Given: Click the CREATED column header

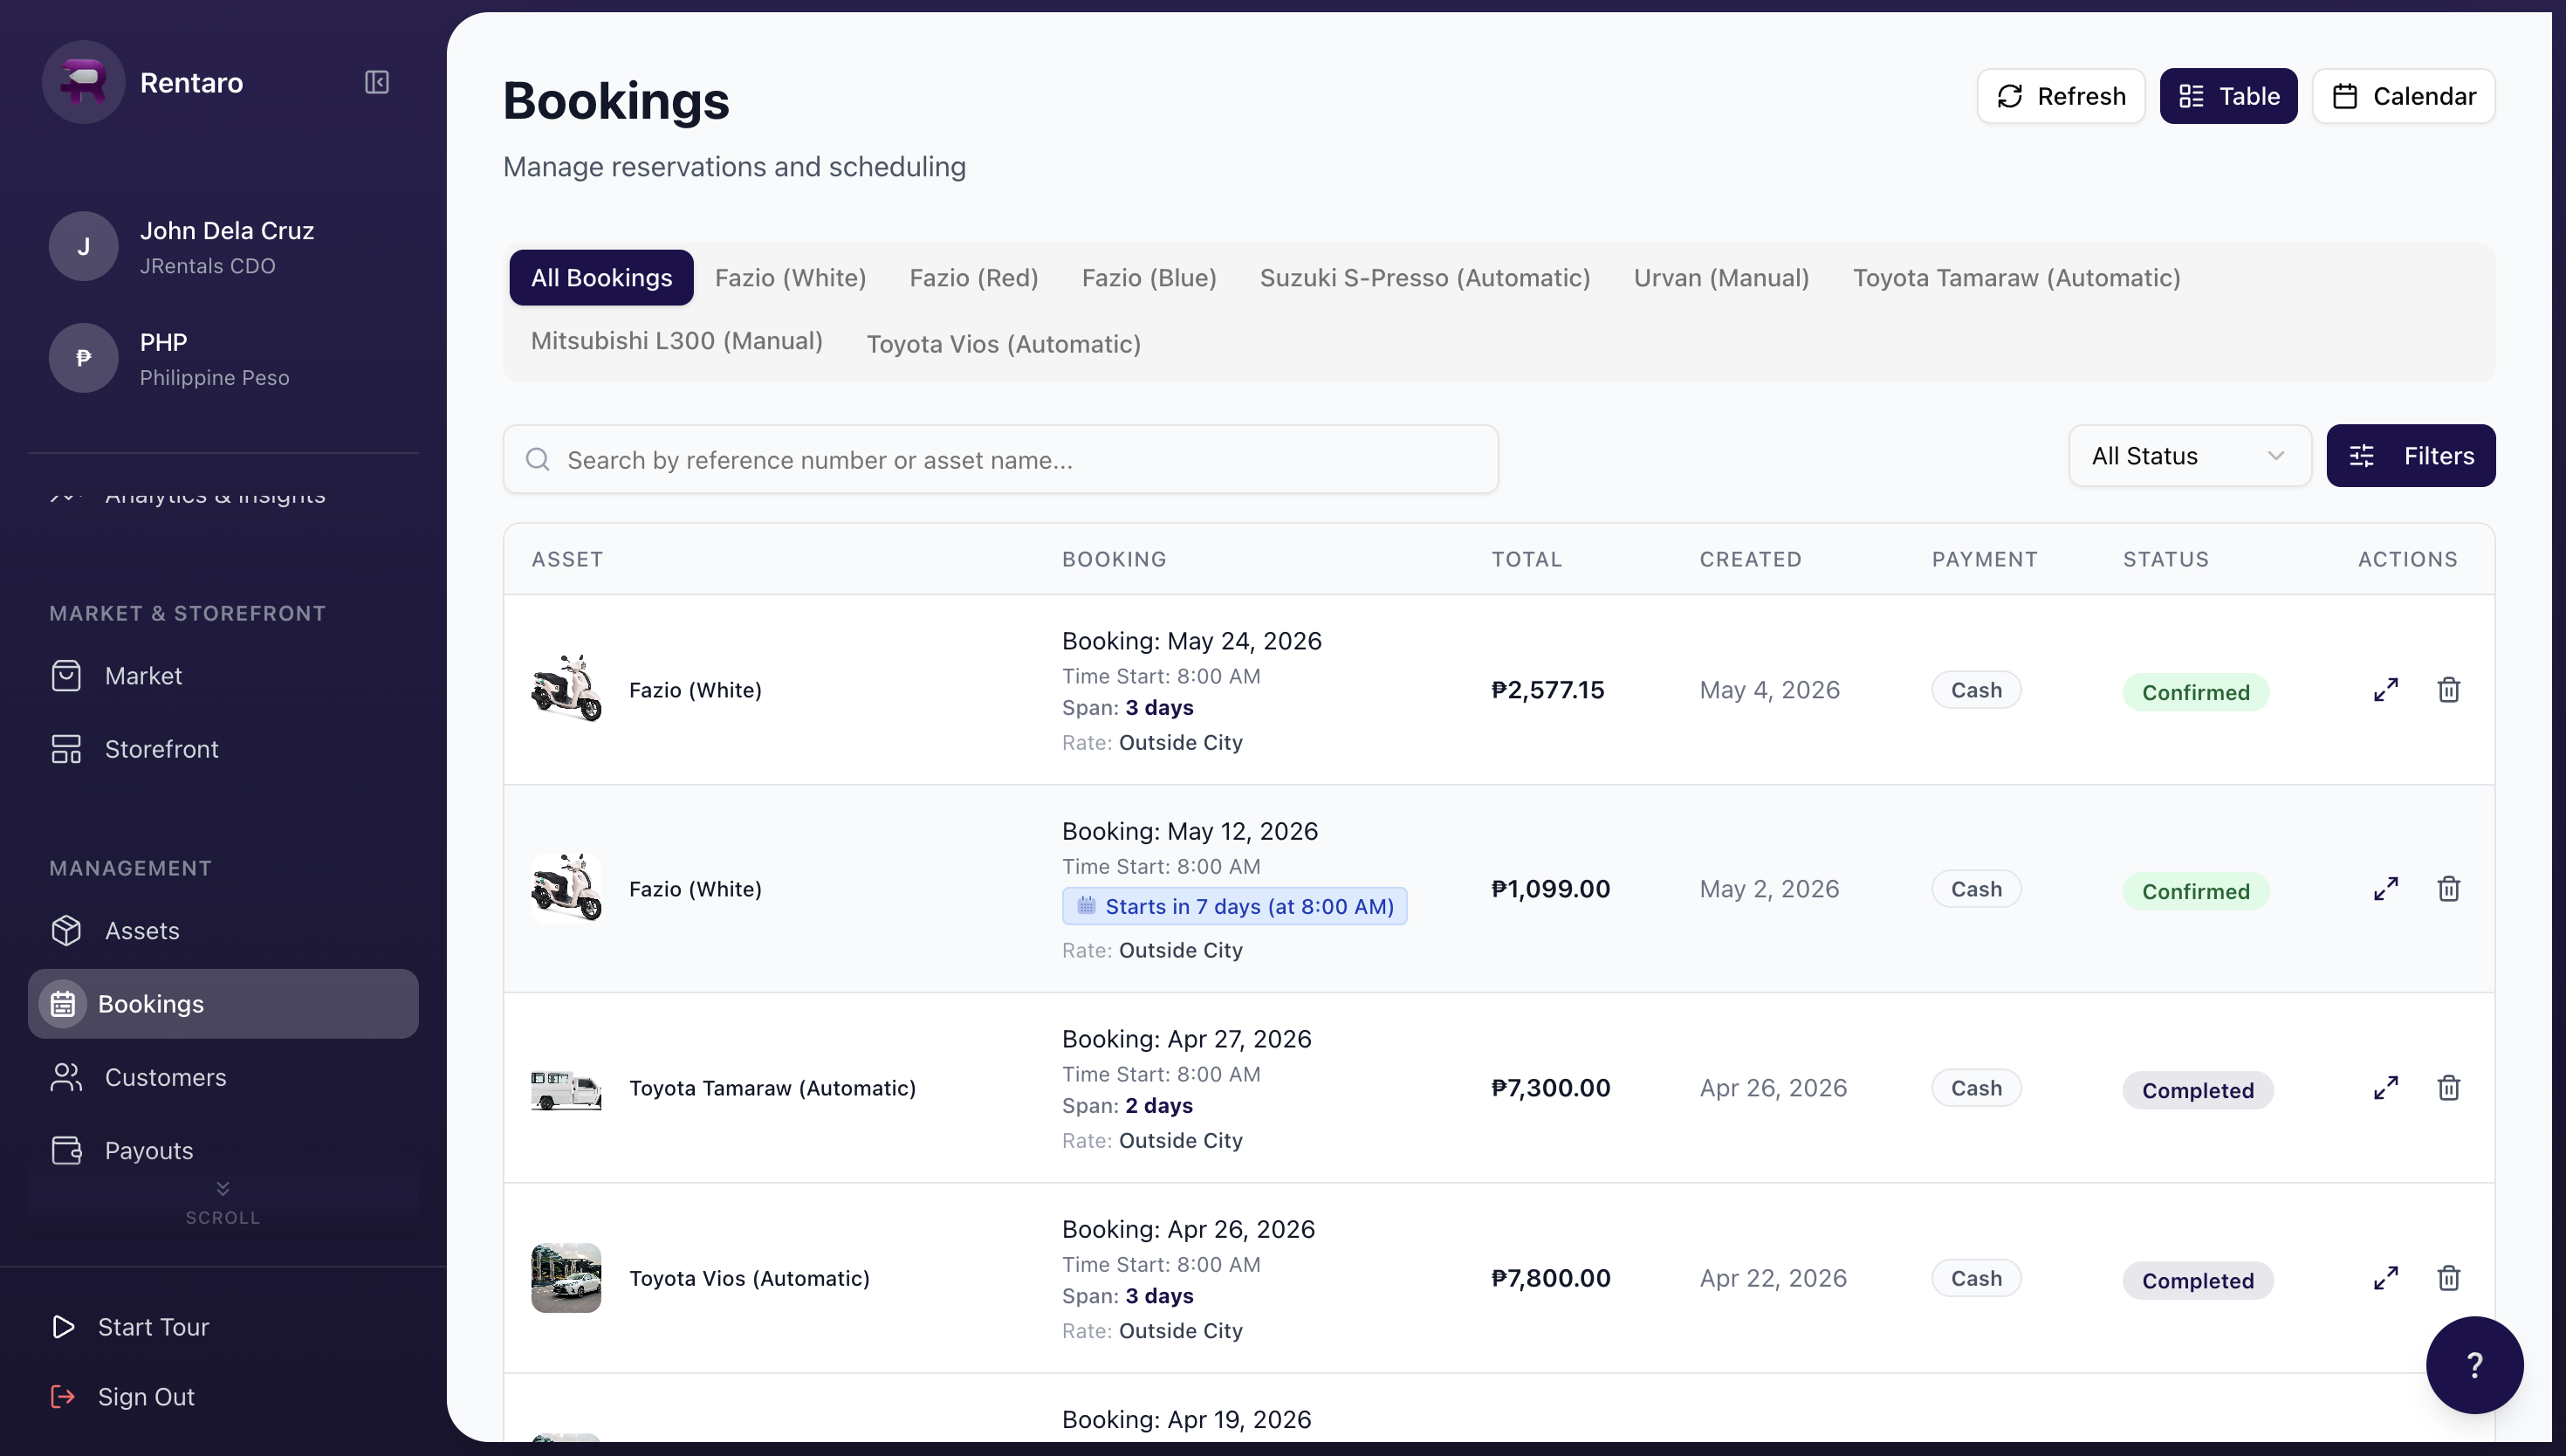Looking at the screenshot, I should click(1750, 559).
